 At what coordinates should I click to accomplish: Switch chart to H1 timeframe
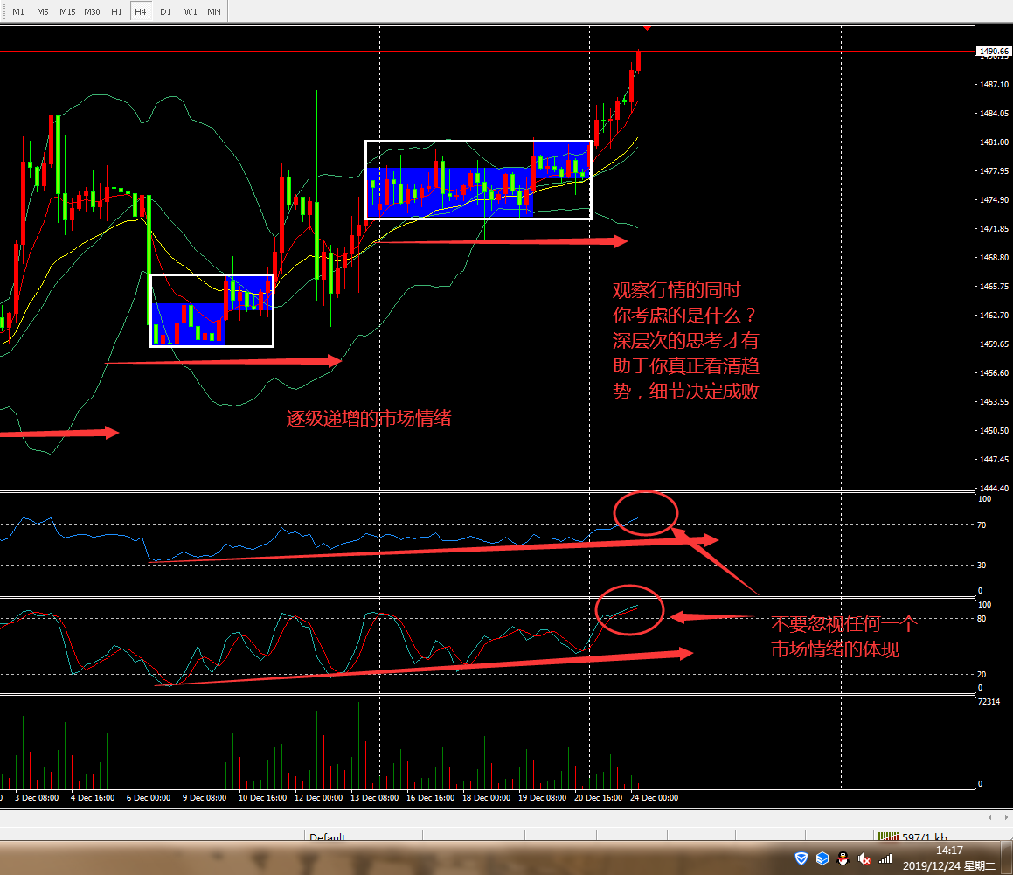click(116, 11)
